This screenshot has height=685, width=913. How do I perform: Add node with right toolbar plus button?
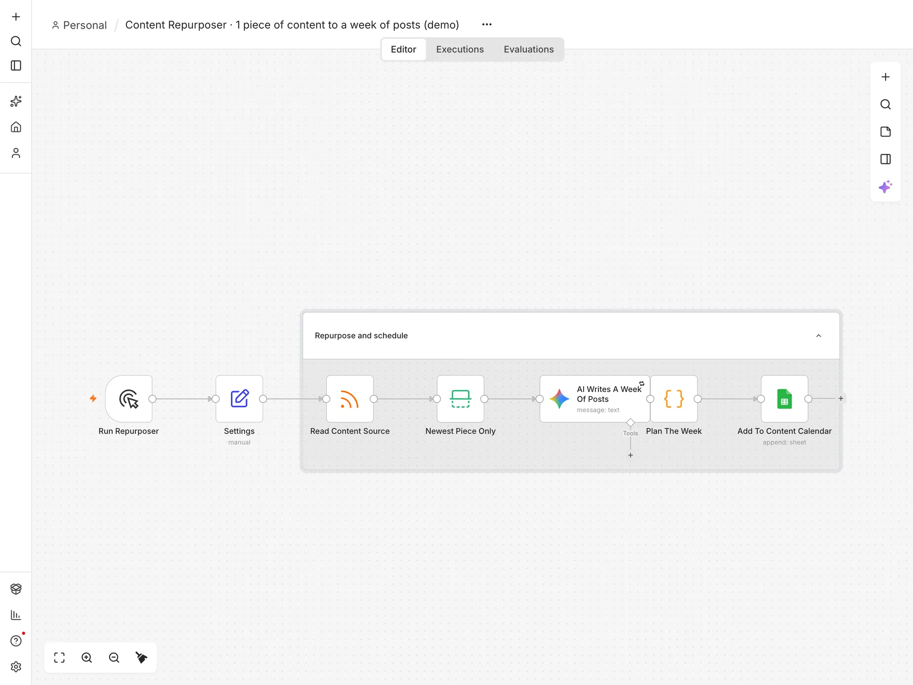click(x=885, y=77)
